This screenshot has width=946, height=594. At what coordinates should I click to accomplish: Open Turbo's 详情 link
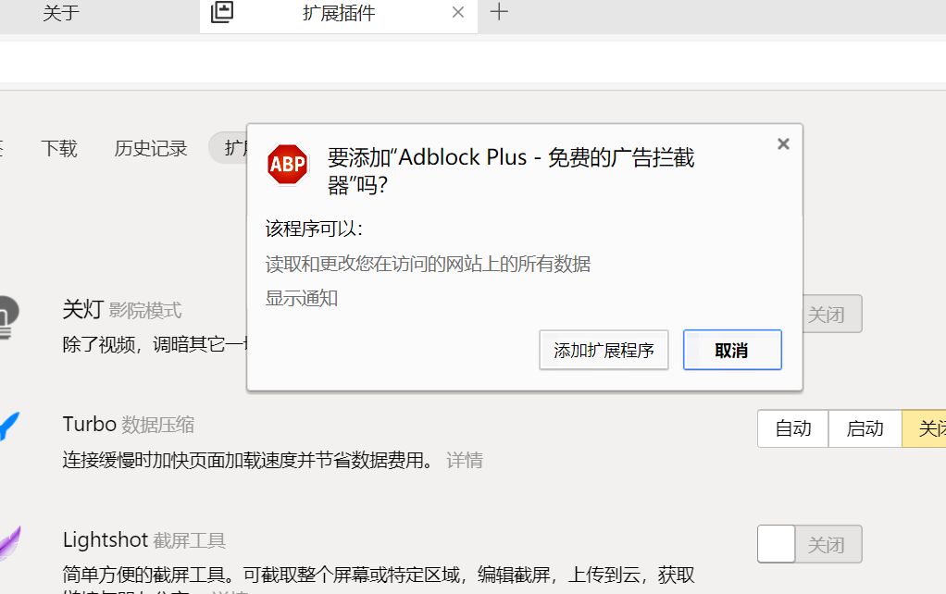click(466, 460)
